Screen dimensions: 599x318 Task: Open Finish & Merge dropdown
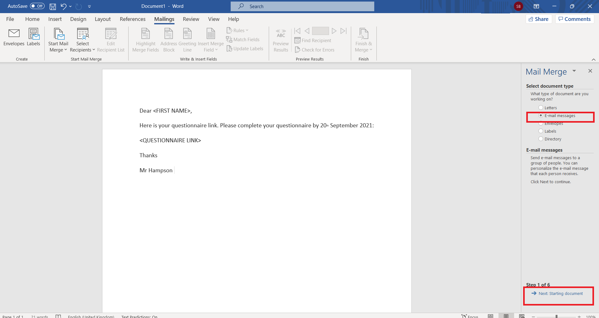(363, 40)
